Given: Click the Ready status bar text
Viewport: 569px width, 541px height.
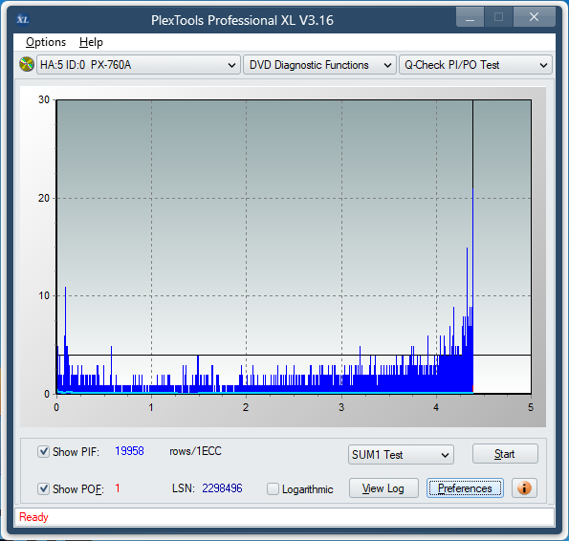Looking at the screenshot, I should click(x=33, y=517).
